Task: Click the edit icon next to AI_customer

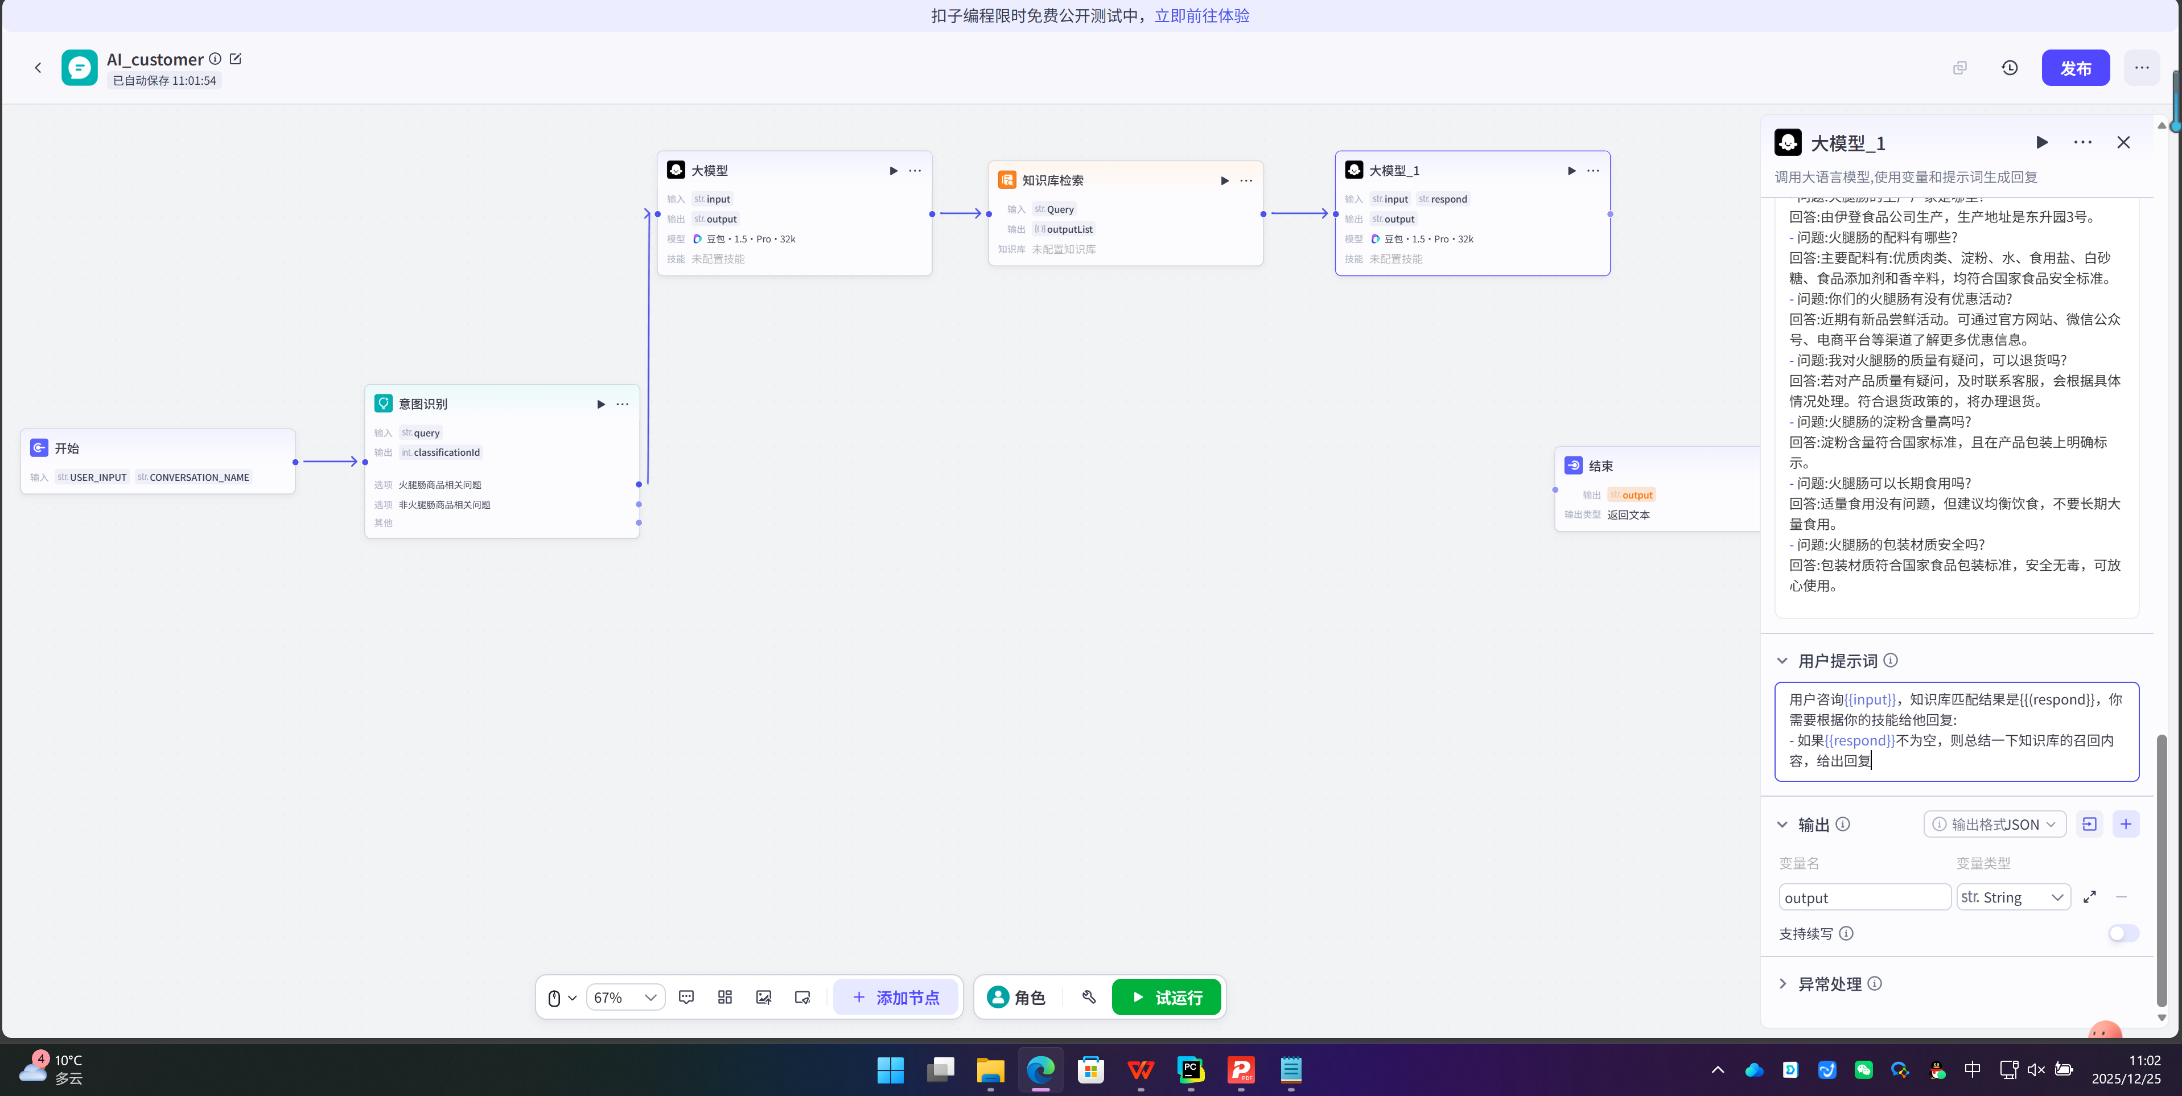Action: pyautogui.click(x=236, y=59)
